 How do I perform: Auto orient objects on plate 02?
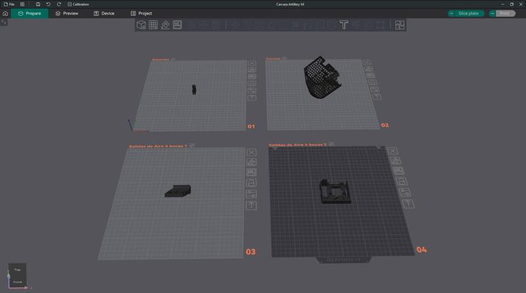(369, 69)
